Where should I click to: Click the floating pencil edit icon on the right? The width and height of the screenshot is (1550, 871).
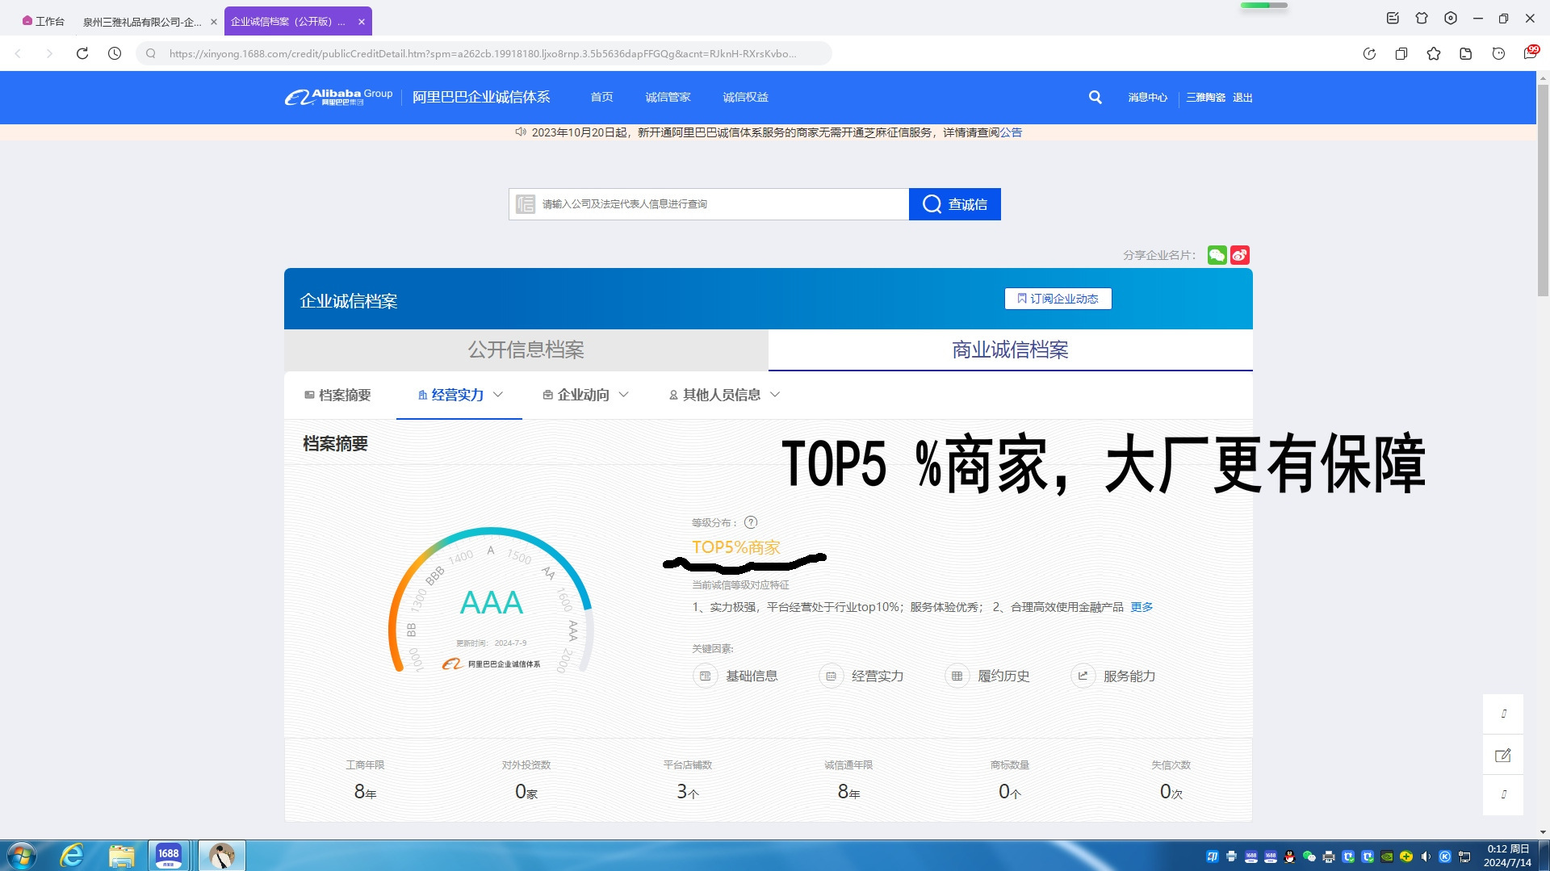1503,755
